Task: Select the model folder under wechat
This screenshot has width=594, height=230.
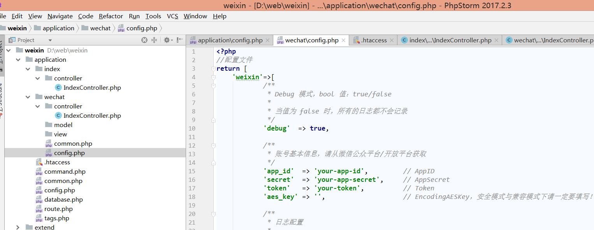Action: [x=63, y=125]
